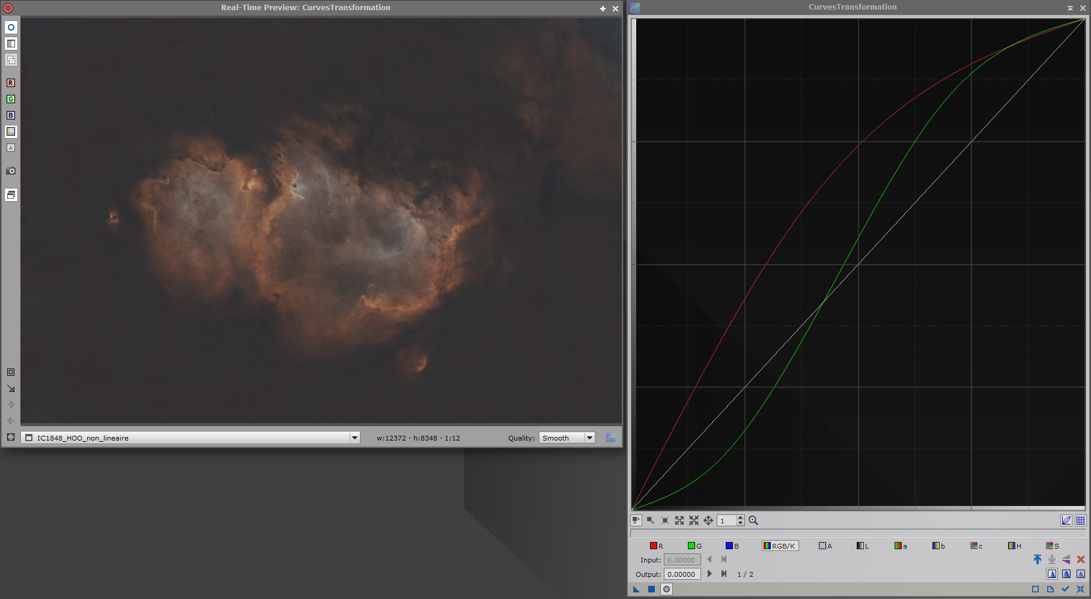Select the B blue channel curve
This screenshot has height=599, width=1091.
[732, 546]
